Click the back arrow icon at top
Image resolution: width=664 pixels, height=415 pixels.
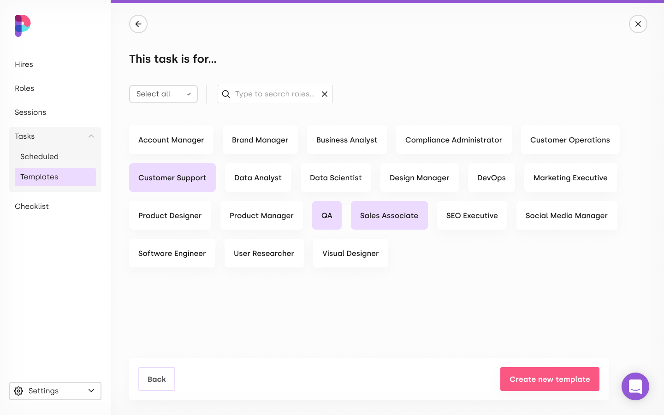pyautogui.click(x=138, y=24)
